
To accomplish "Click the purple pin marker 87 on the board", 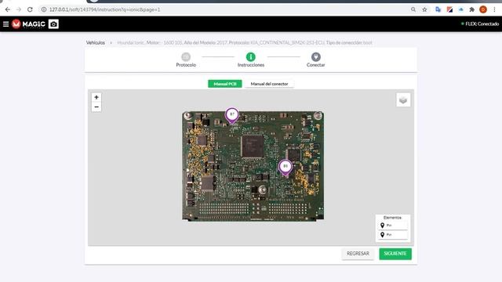I will point(232,115).
